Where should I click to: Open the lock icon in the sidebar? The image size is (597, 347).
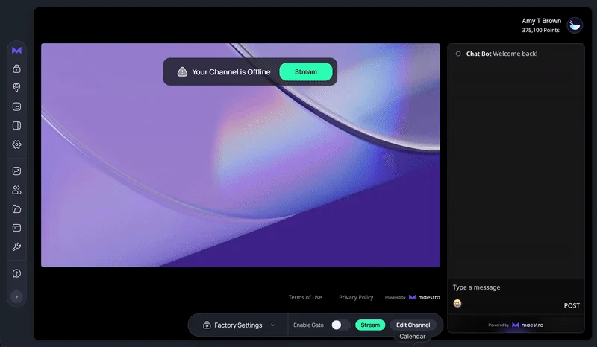pyautogui.click(x=16, y=69)
